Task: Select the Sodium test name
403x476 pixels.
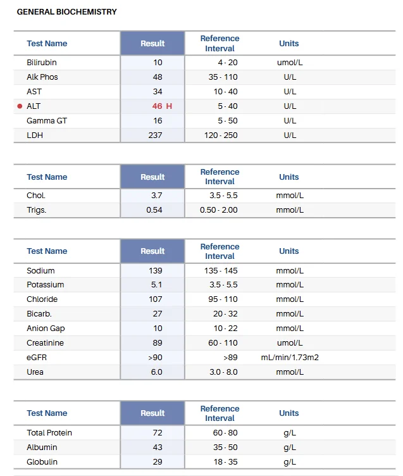Action: (40, 271)
